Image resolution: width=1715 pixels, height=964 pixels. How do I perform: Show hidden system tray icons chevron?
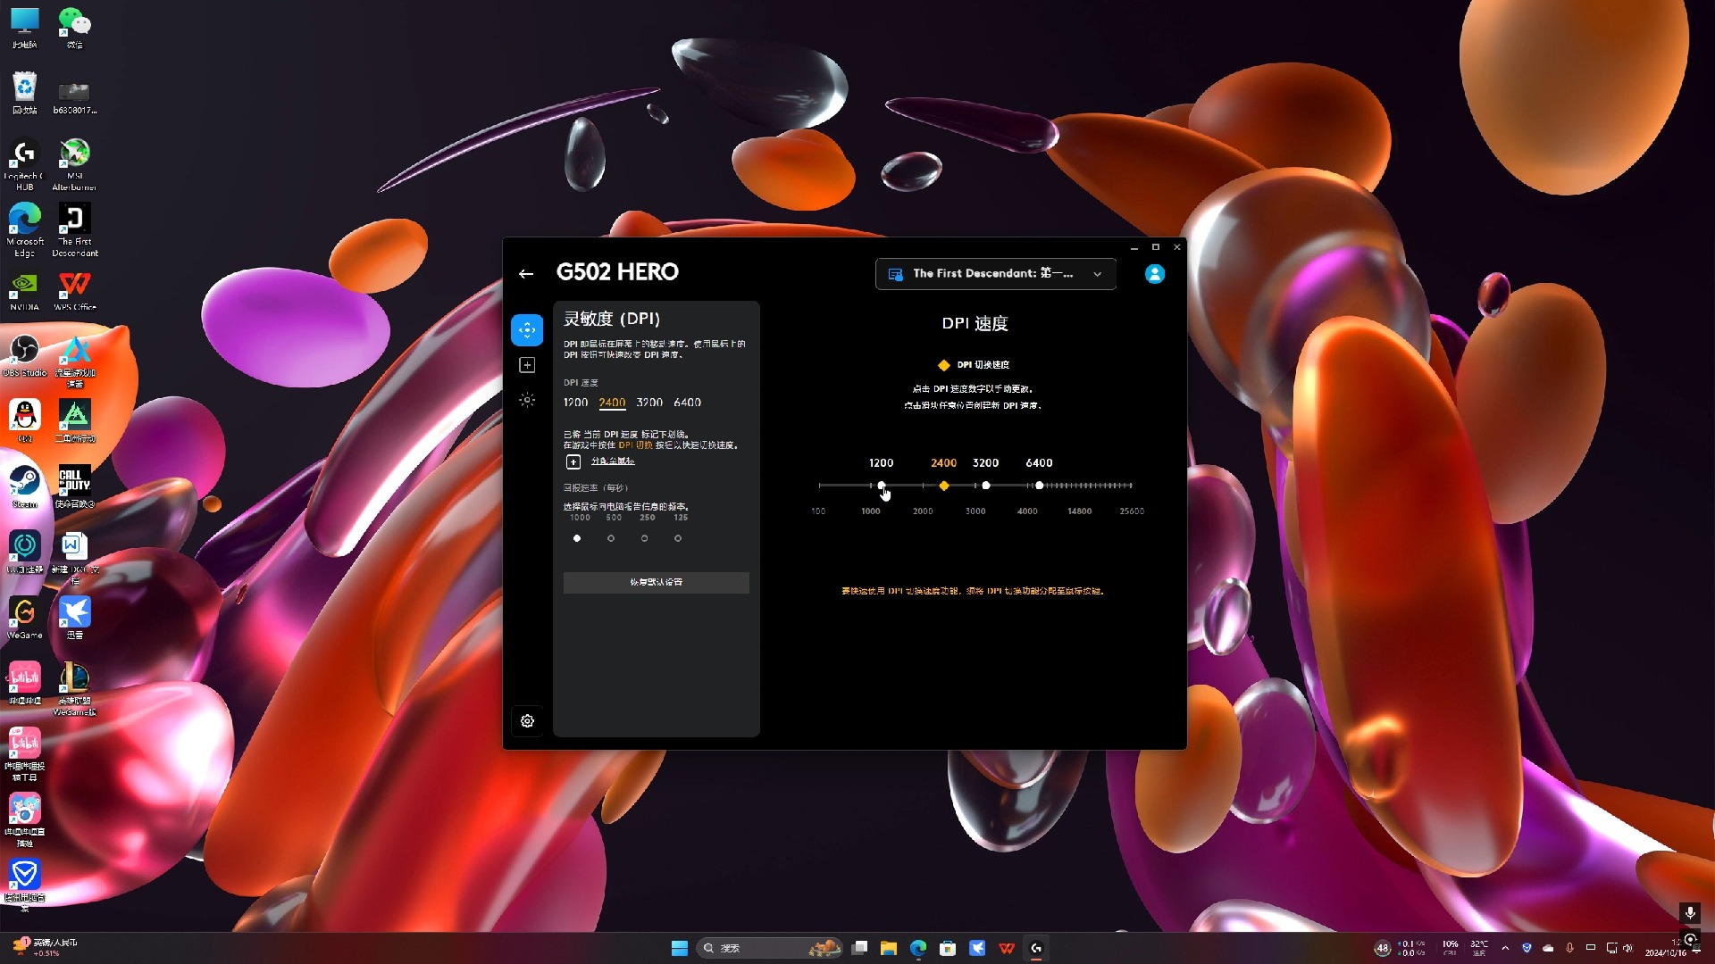click(1505, 948)
